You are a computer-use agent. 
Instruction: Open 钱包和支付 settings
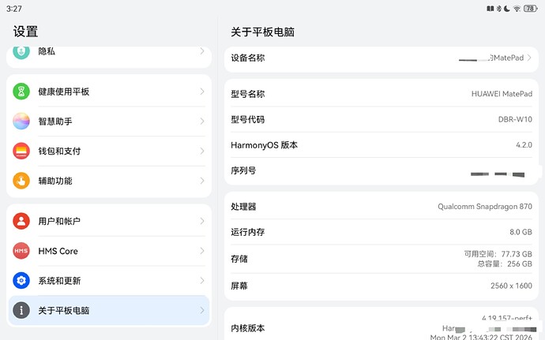pyautogui.click(x=109, y=151)
